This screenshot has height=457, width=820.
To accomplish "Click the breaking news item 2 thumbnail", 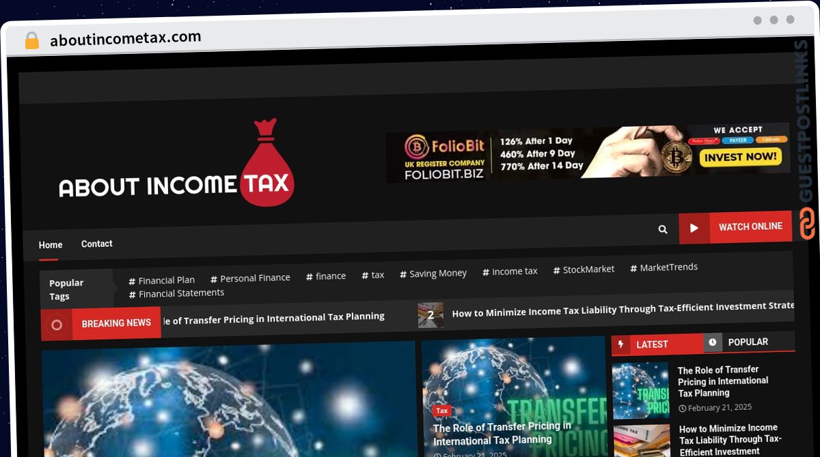I will 430,315.
